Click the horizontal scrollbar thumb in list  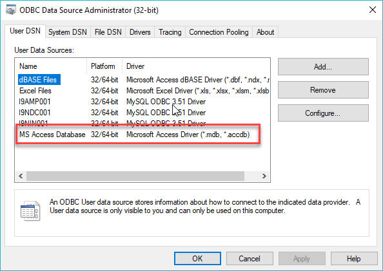(x=135, y=176)
